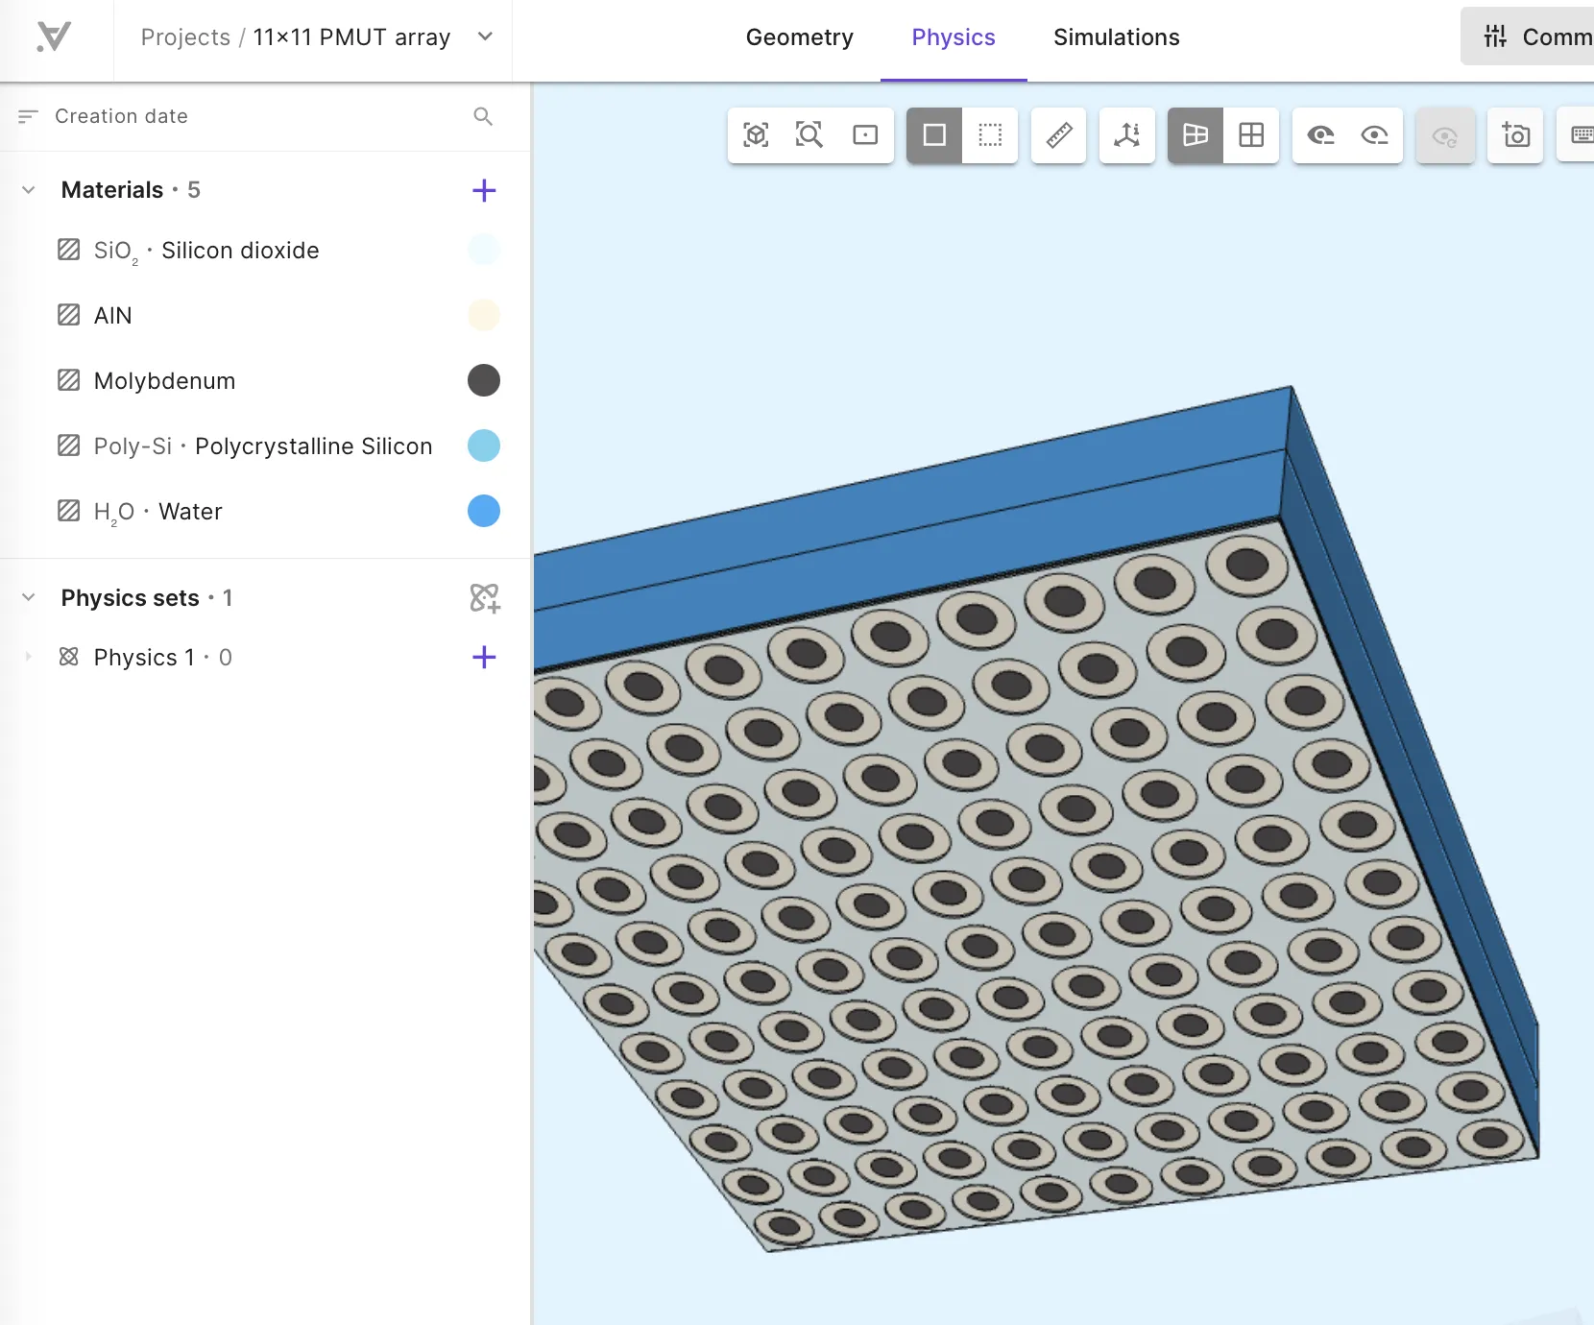Take a screenshot with camera icon
Image resolution: width=1594 pixels, height=1325 pixels.
1515,135
